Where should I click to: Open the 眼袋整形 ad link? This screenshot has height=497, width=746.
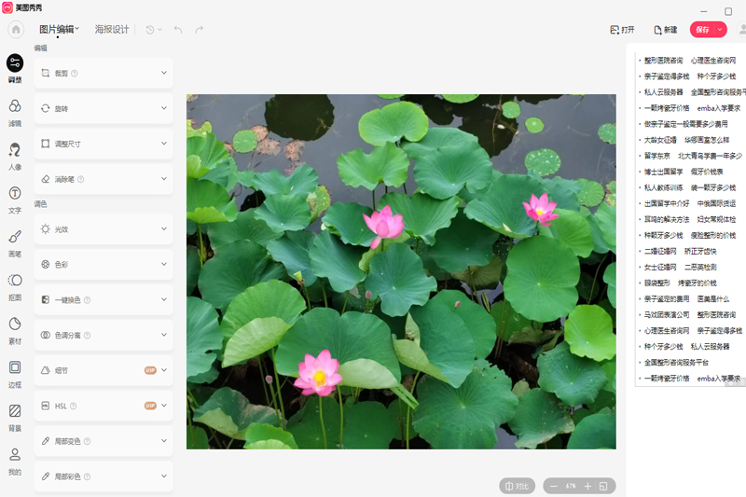(657, 283)
